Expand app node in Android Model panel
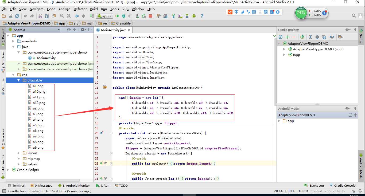 pos(279,121)
